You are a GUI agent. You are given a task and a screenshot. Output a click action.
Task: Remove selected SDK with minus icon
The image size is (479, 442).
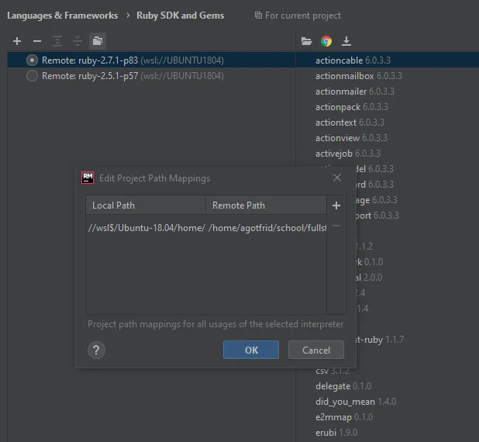37,41
